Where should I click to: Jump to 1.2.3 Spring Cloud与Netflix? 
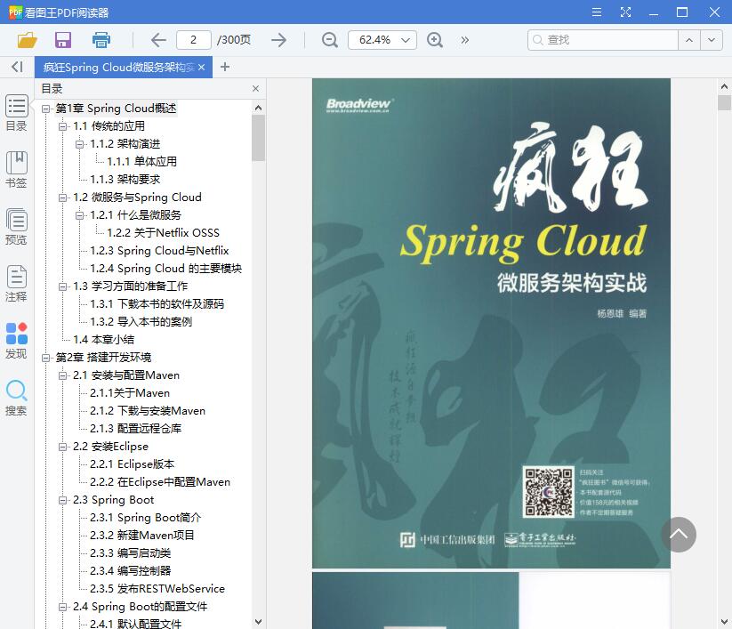[159, 250]
